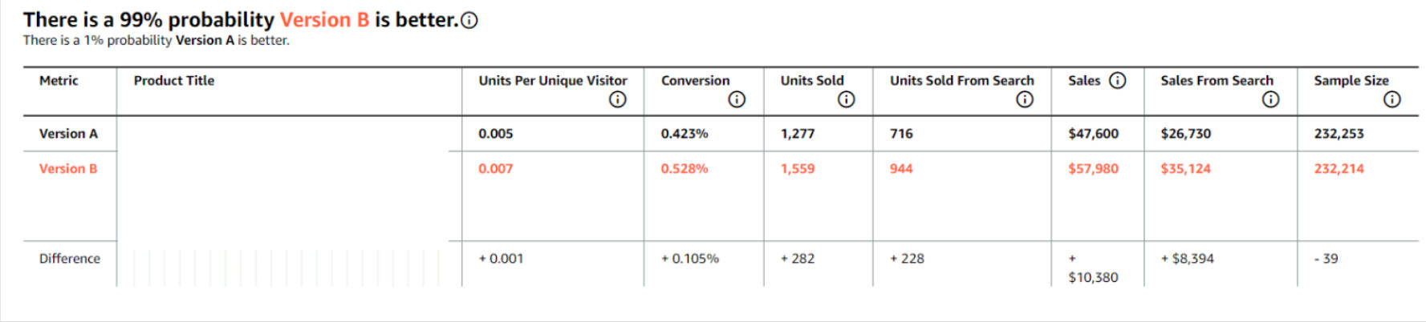Open Units Sold From Search info icon
The image size is (1426, 322).
tap(1025, 99)
